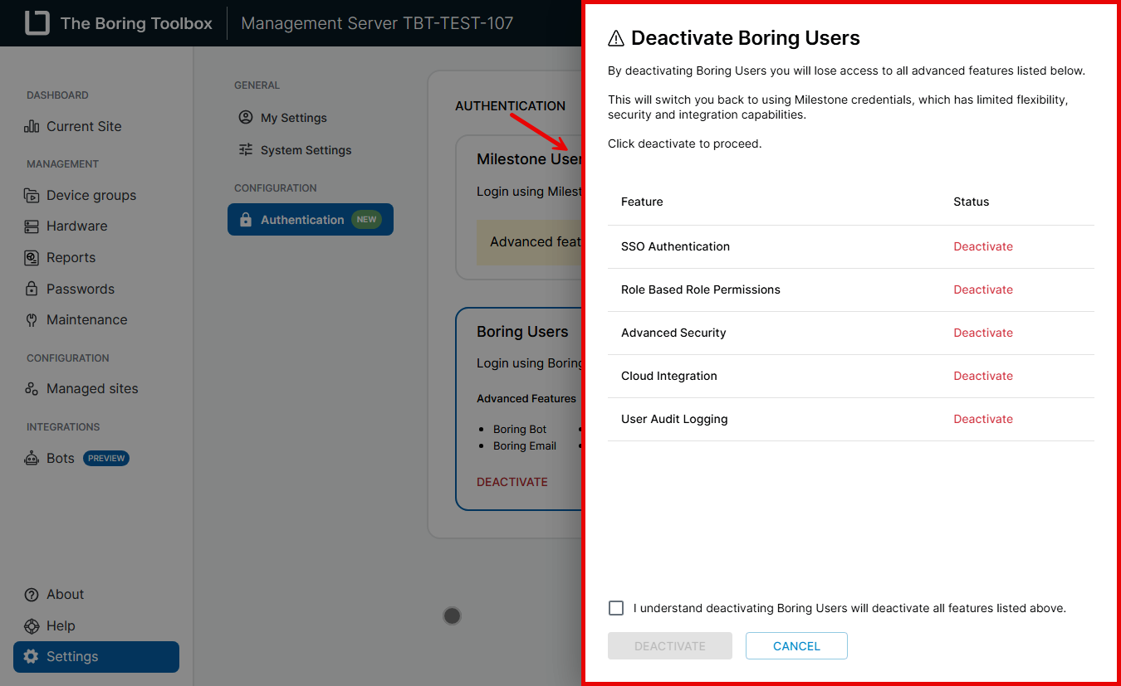
Task: Open Help from sidebar
Action: [61, 626]
